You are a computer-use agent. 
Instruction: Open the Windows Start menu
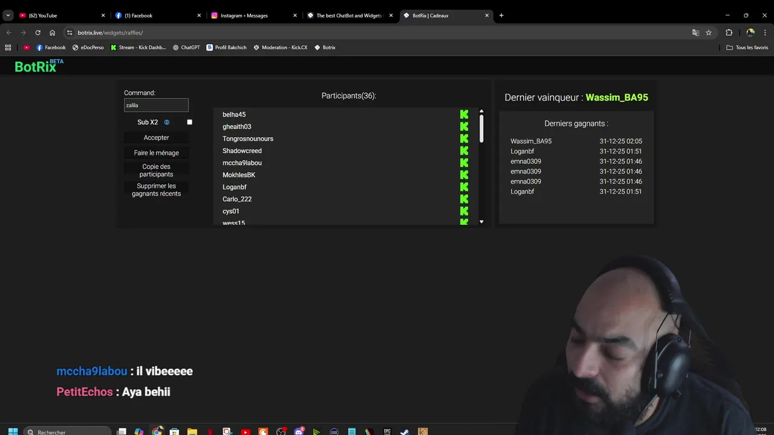tap(13, 432)
